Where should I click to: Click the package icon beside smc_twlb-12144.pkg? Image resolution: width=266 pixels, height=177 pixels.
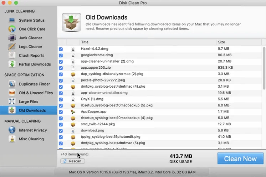point(73,124)
